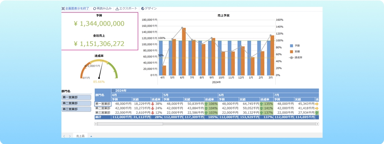Click the horizontal scrollbar thumb
Image resolution: width=384 pixels, height=144 pixels.
130,124
